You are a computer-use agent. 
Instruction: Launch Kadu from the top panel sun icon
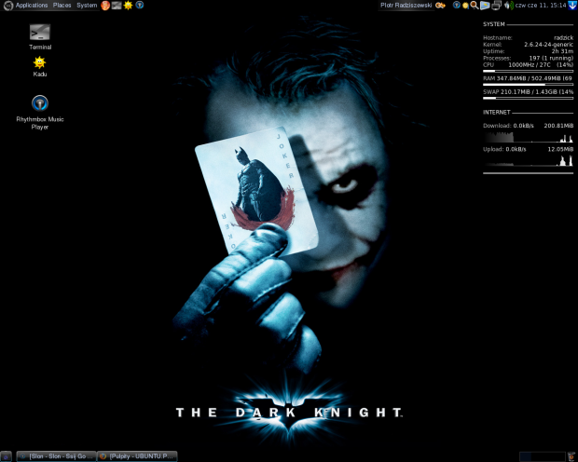128,6
